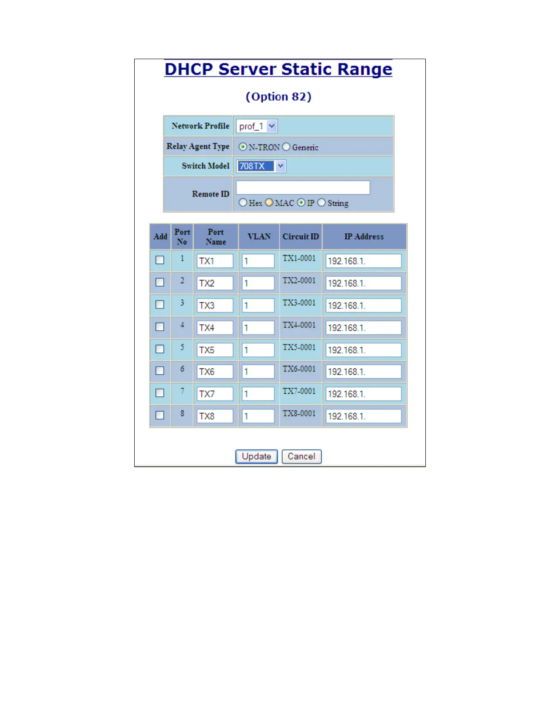
Task: Click the Circuit ID text TX3-0001
Action: tap(299, 303)
